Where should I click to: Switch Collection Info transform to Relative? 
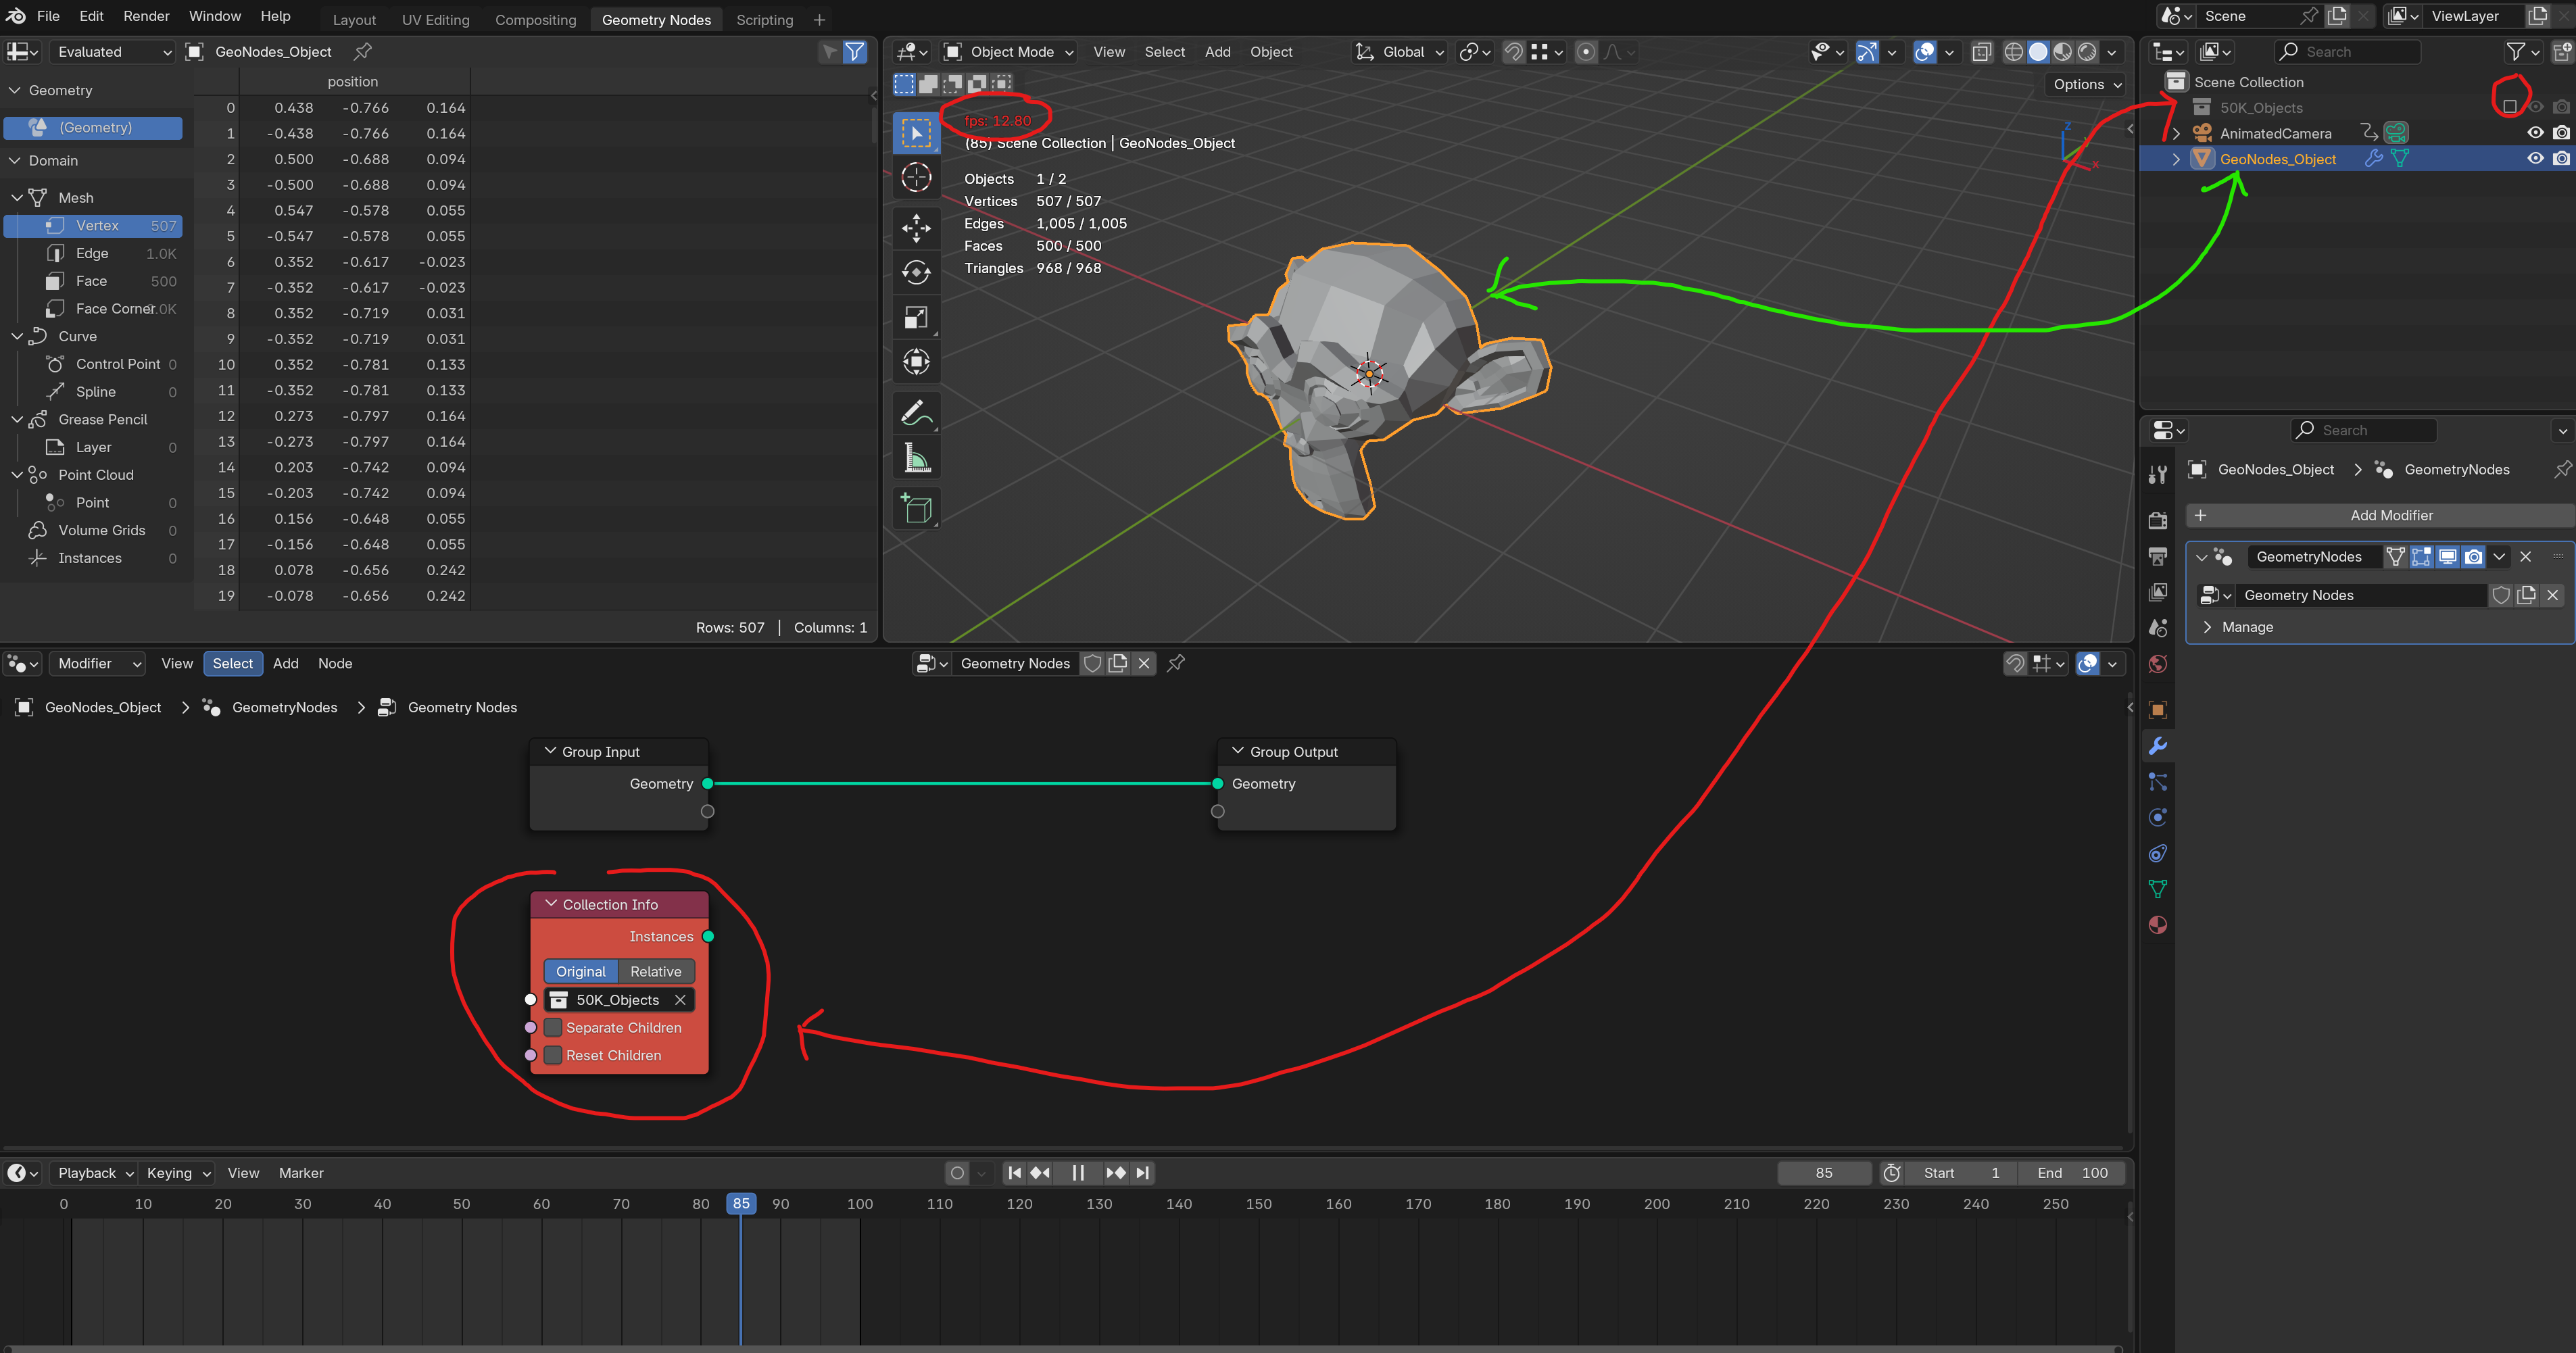[x=656, y=972]
